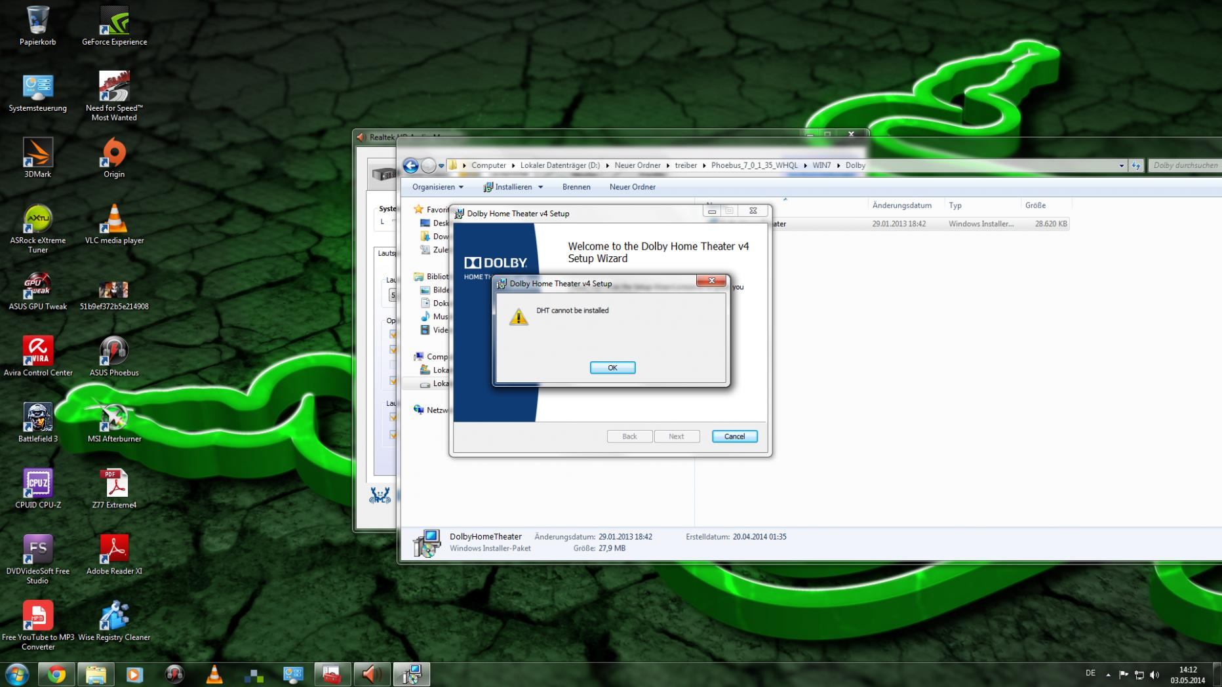Select the Computer node in the navigation pane

(x=431, y=357)
